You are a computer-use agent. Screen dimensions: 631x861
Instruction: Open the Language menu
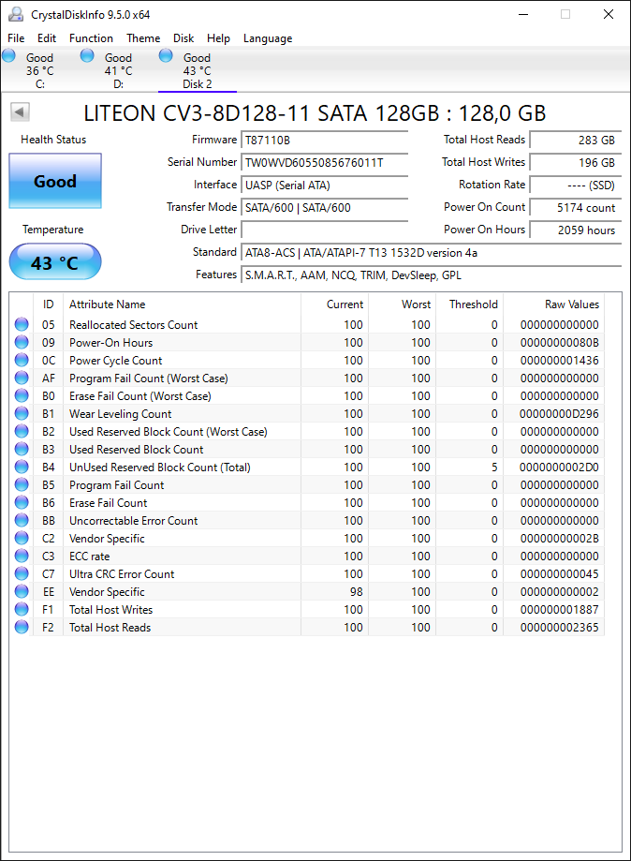pos(268,38)
